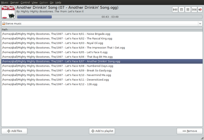The height and width of the screenshot is (140, 204).
Task: Select the 09 - Break So Easily.ogg row
Action: pos(102,70)
